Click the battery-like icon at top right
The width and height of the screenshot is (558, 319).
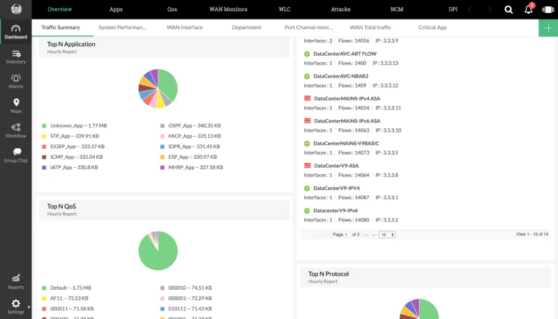548,10
